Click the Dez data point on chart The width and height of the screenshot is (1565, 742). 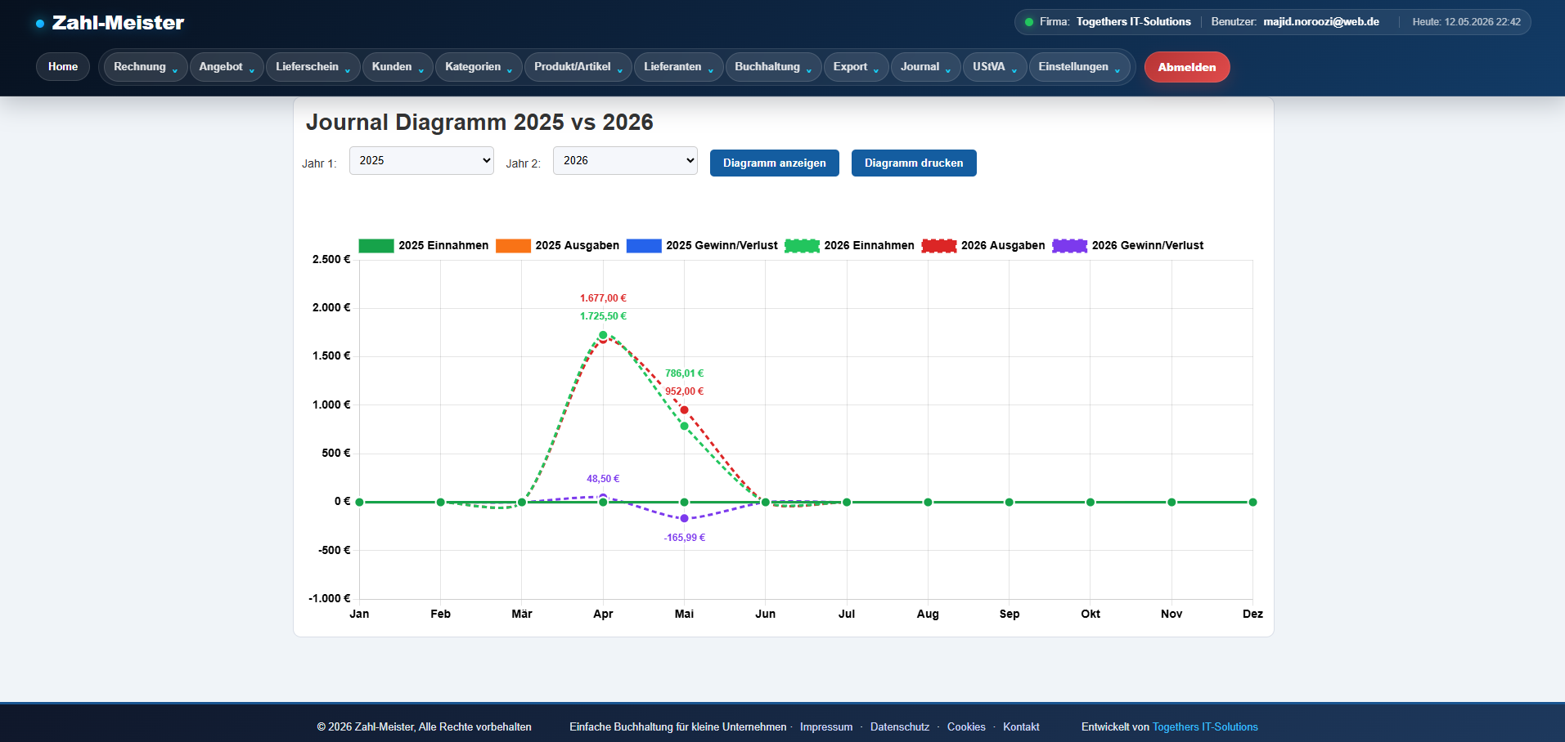pyautogui.click(x=1252, y=502)
